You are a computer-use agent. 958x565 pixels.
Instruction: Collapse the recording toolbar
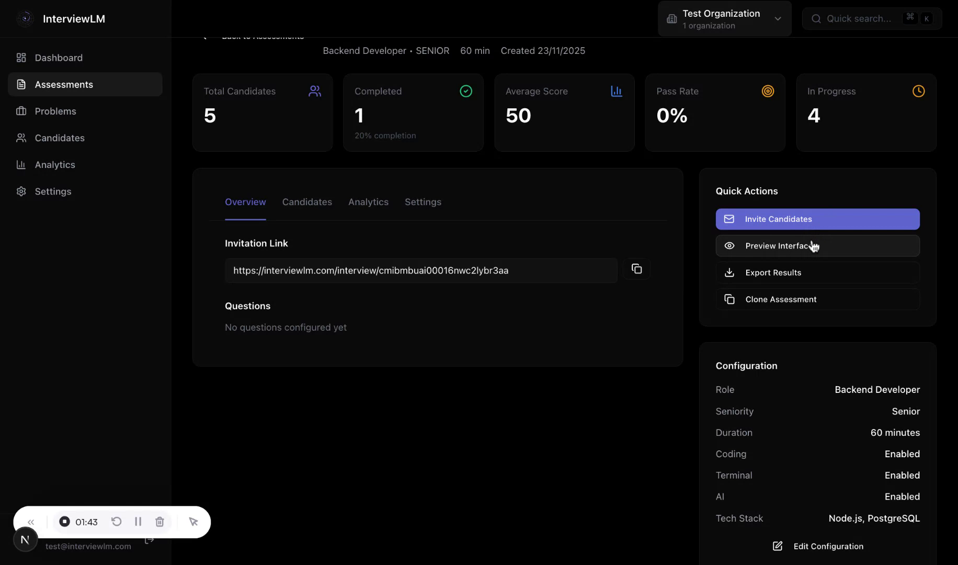(x=31, y=522)
